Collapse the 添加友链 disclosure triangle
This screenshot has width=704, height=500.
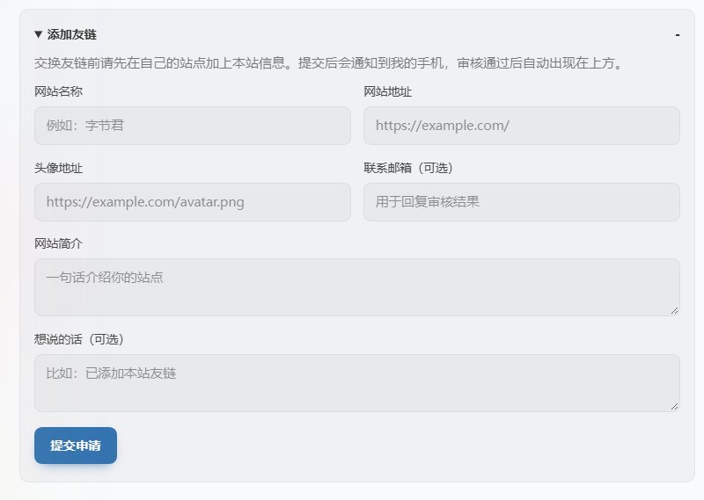38,34
